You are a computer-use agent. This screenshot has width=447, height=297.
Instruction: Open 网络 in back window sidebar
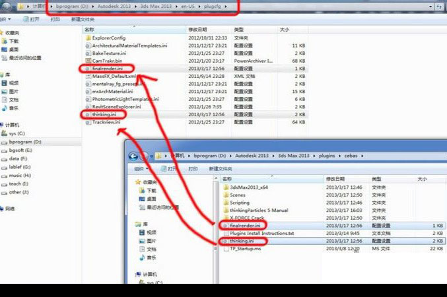8,209
